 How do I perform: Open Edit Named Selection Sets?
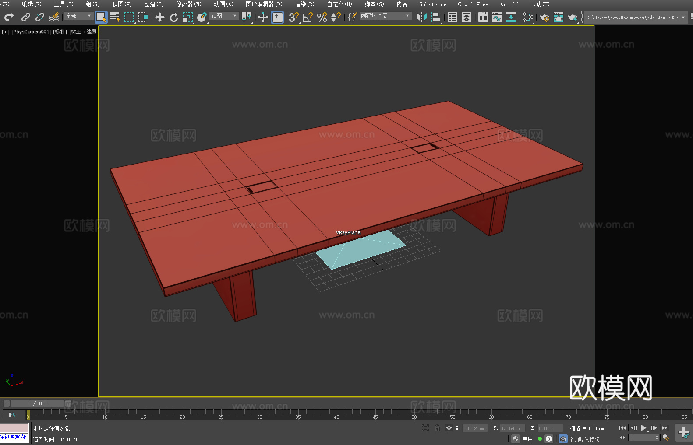(353, 17)
